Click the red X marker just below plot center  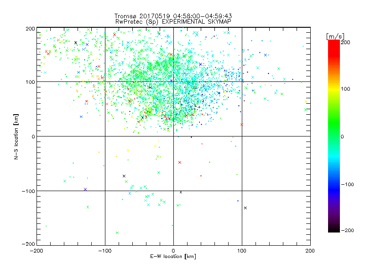pos(180,162)
